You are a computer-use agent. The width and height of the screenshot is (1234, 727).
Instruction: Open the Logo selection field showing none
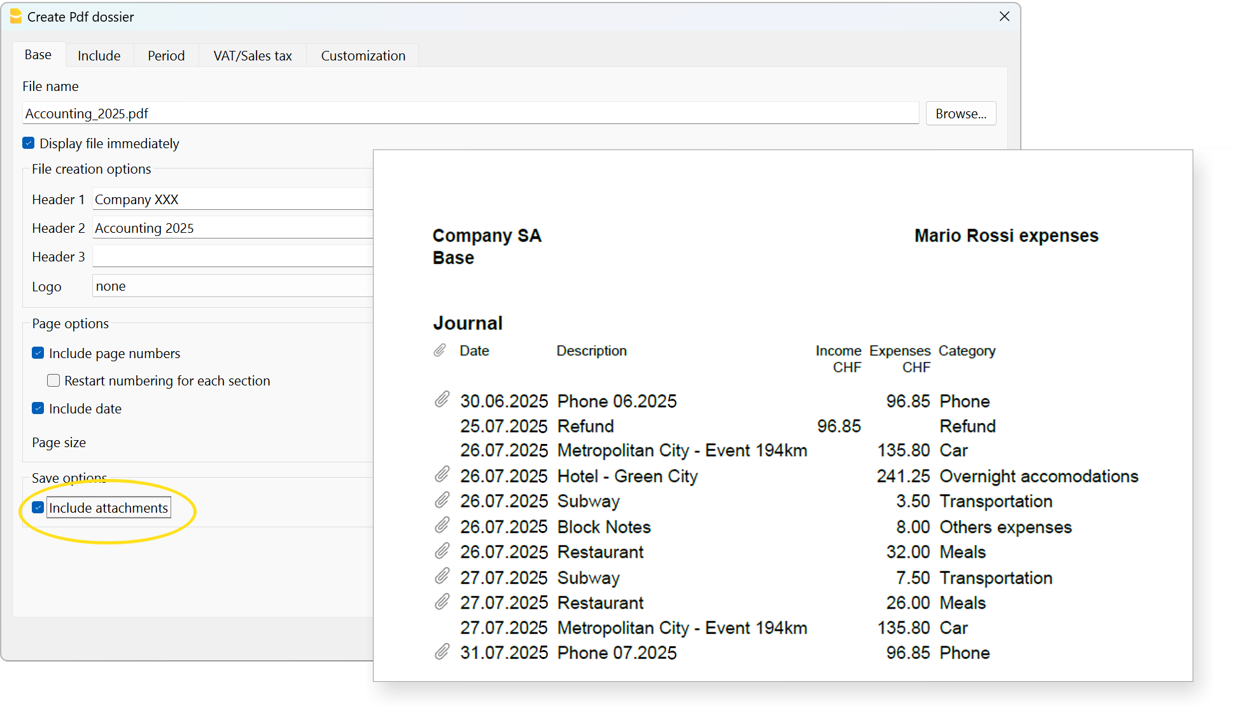pyautogui.click(x=232, y=286)
